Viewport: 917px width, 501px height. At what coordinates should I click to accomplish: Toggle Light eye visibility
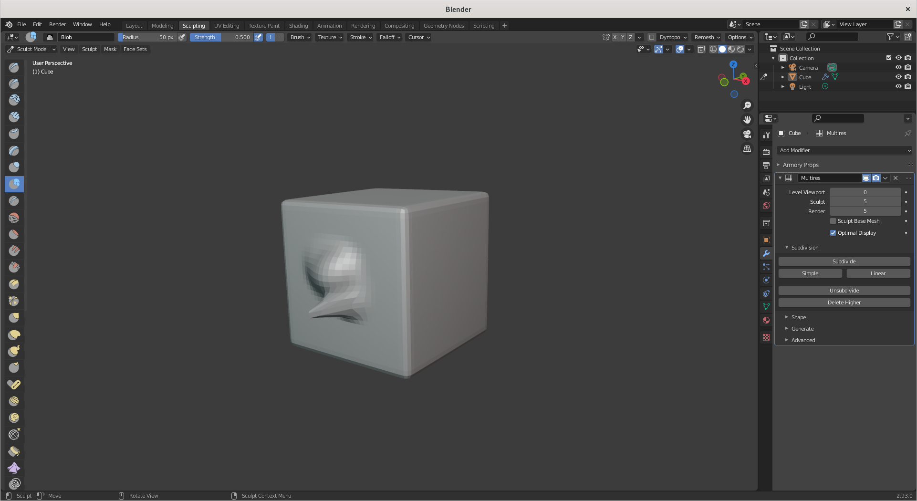point(898,86)
